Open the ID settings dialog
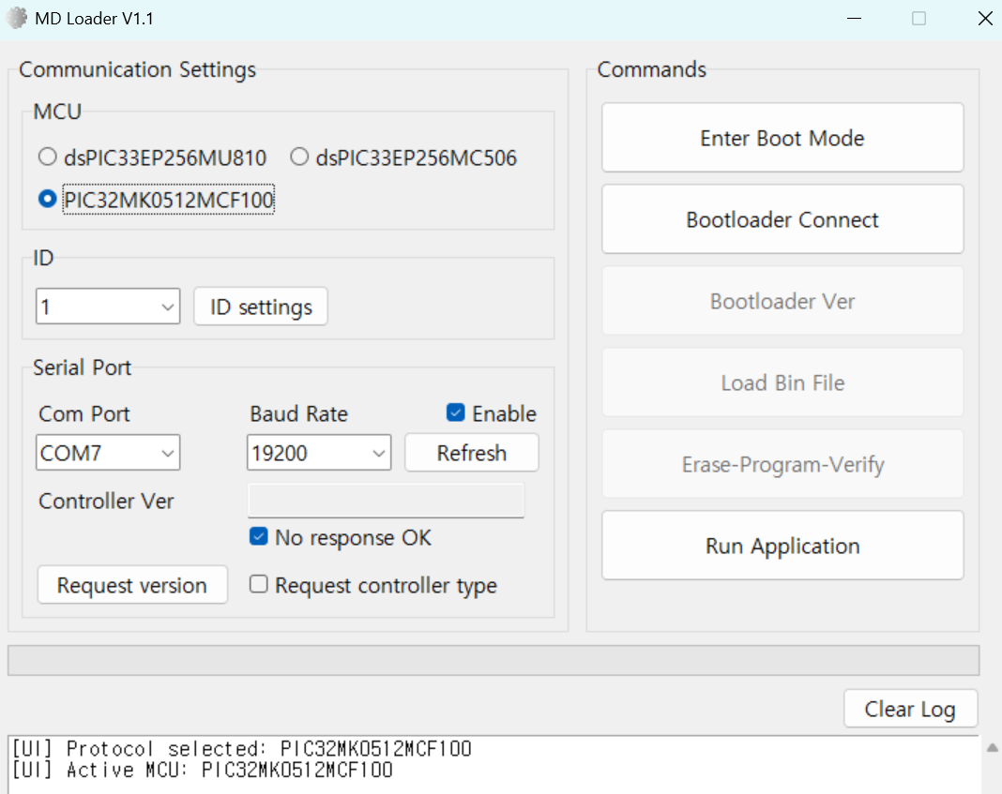 point(261,307)
